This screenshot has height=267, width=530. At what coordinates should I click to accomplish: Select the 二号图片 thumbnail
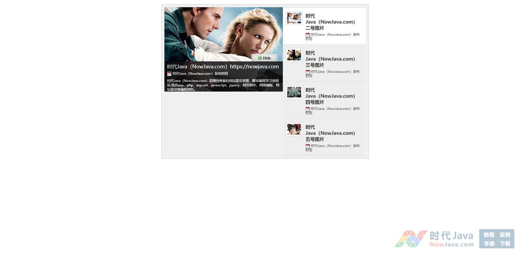coord(294,18)
